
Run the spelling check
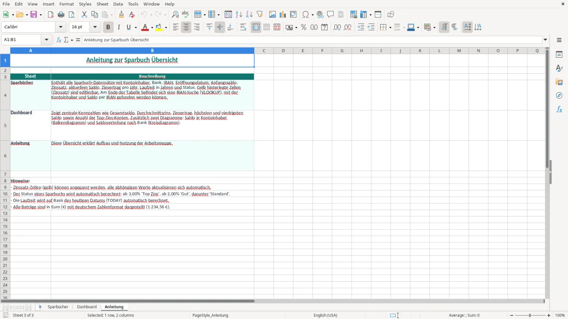pos(186,15)
